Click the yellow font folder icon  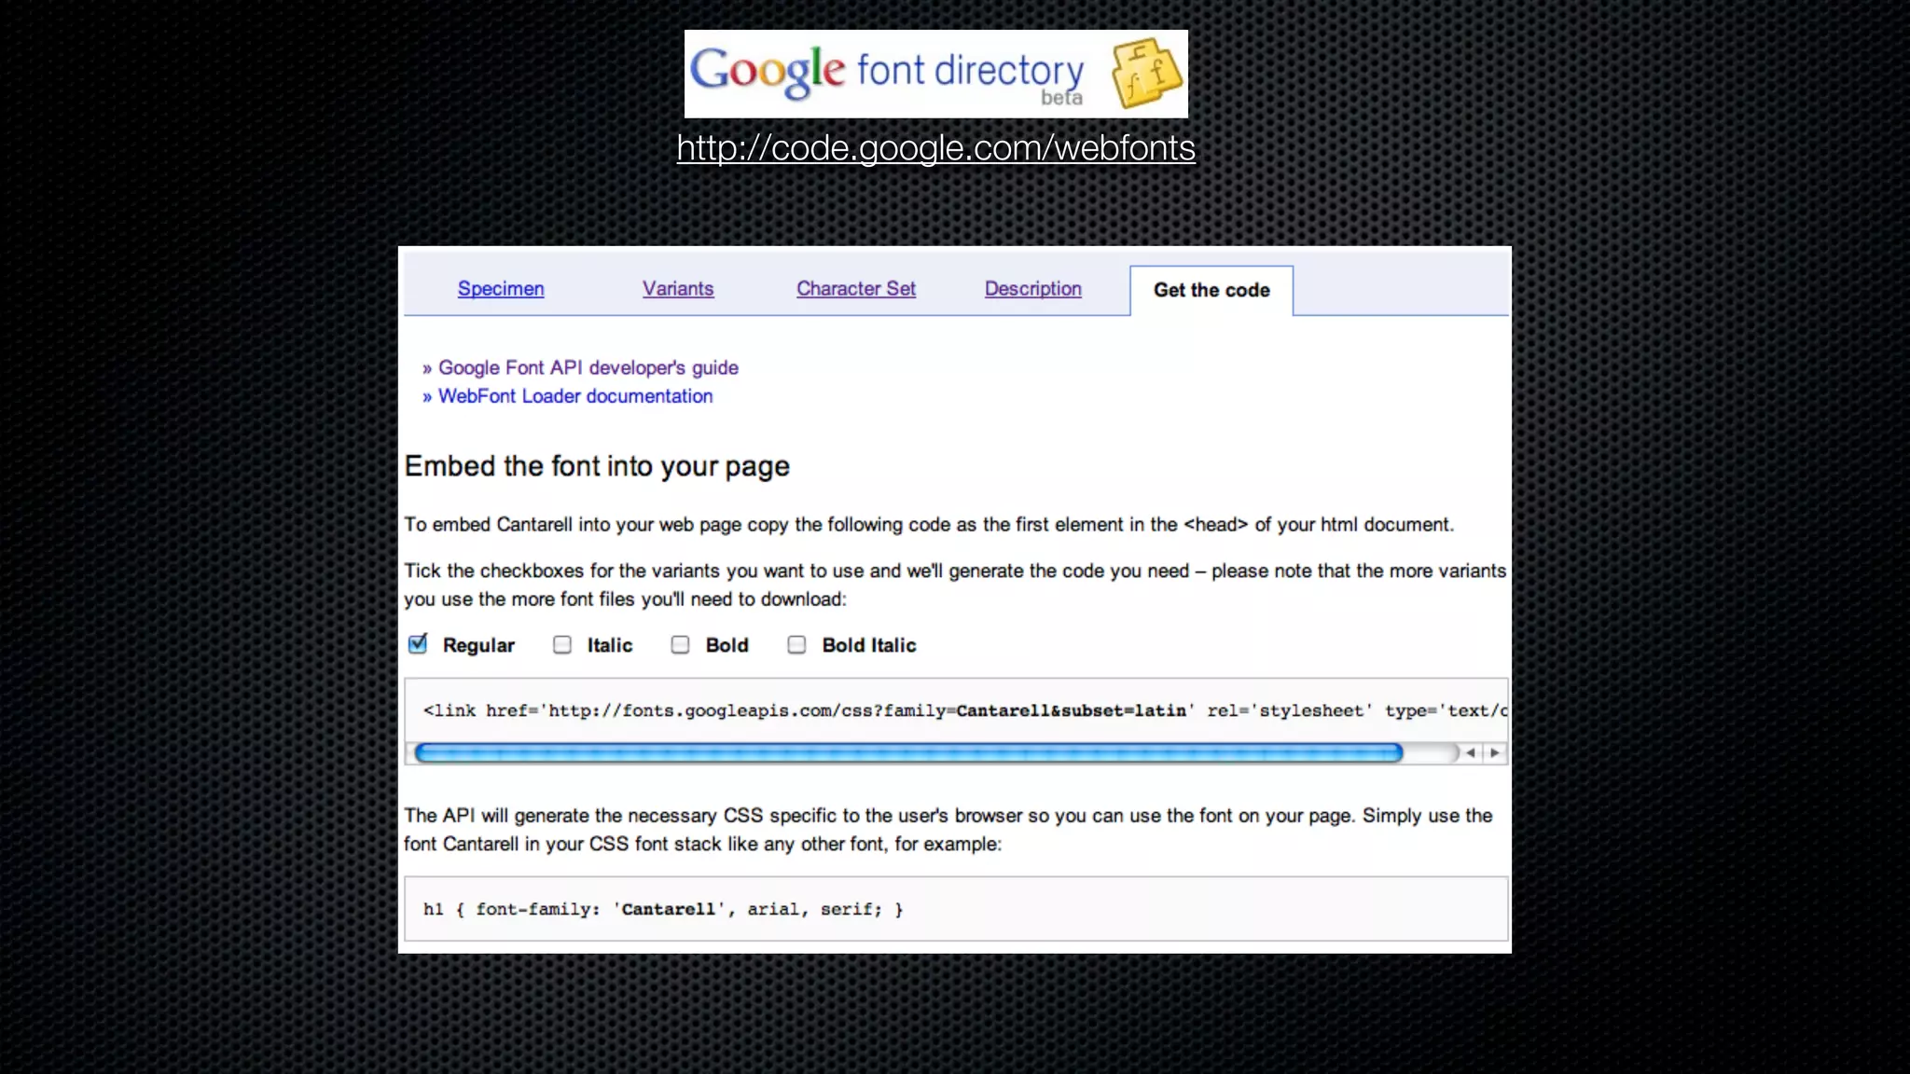[x=1146, y=73]
